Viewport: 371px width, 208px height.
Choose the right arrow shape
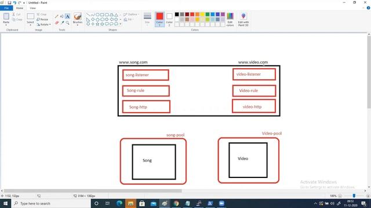pyautogui.click(x=107, y=19)
